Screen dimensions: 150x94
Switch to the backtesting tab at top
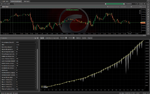click(16, 1)
